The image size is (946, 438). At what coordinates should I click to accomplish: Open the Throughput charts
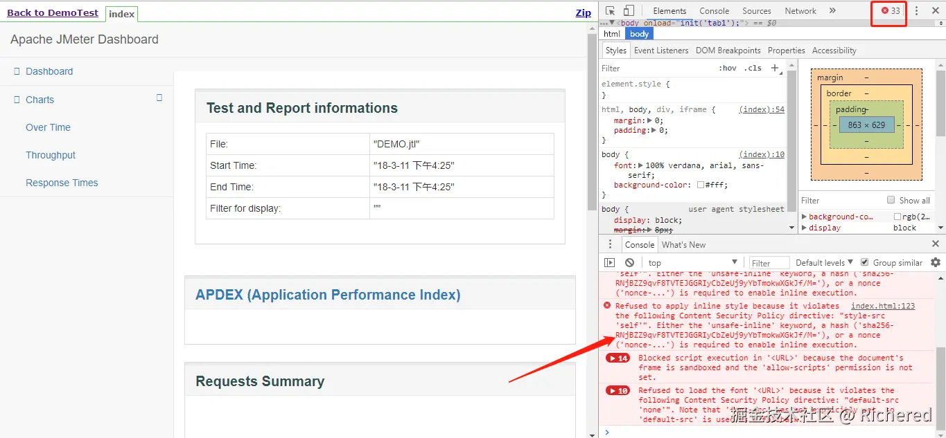coord(51,155)
